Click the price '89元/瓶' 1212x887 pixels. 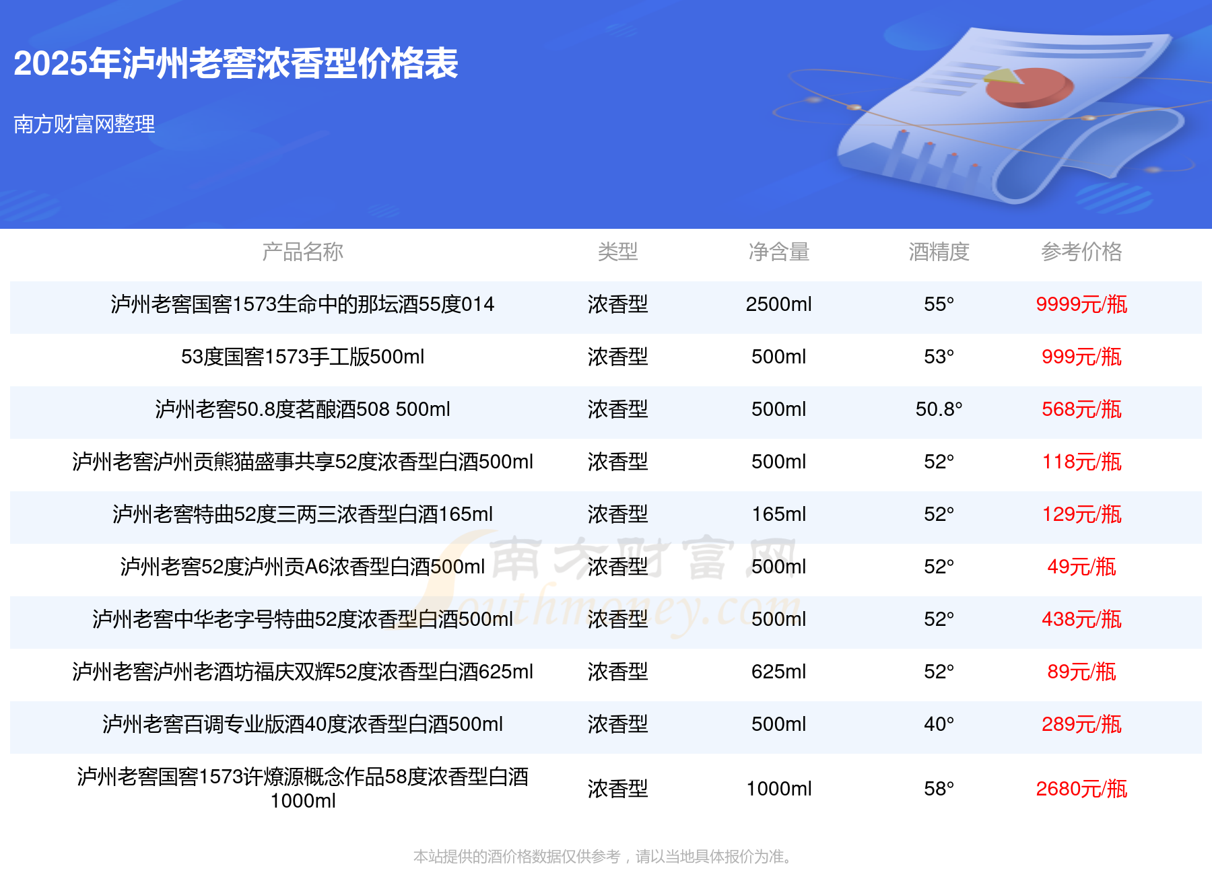pos(1082,672)
